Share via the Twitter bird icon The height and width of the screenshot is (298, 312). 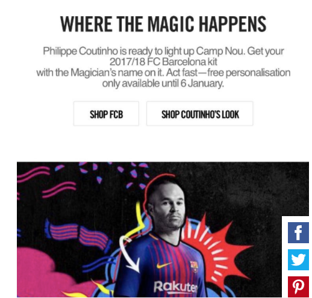point(298,259)
